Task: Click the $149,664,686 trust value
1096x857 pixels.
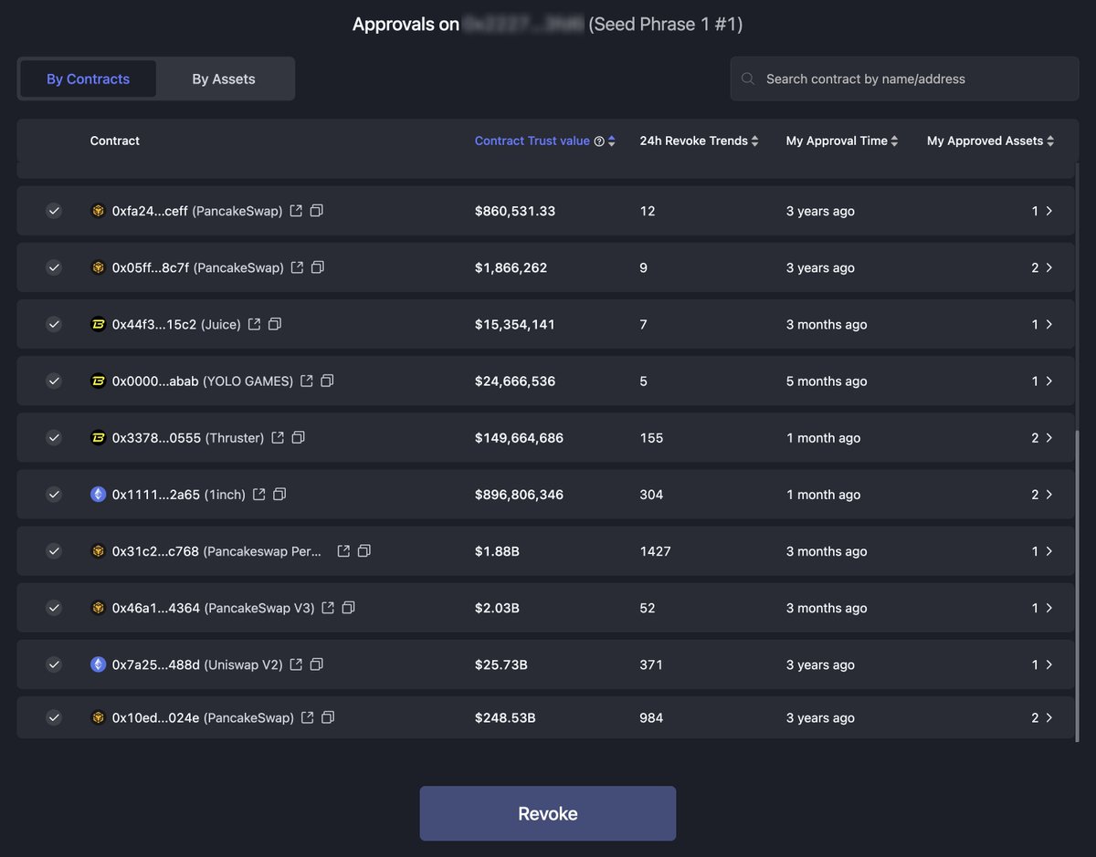Action: [x=519, y=437]
